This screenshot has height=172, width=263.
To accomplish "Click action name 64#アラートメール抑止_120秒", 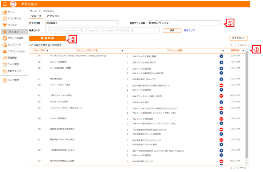I will coord(147,96).
